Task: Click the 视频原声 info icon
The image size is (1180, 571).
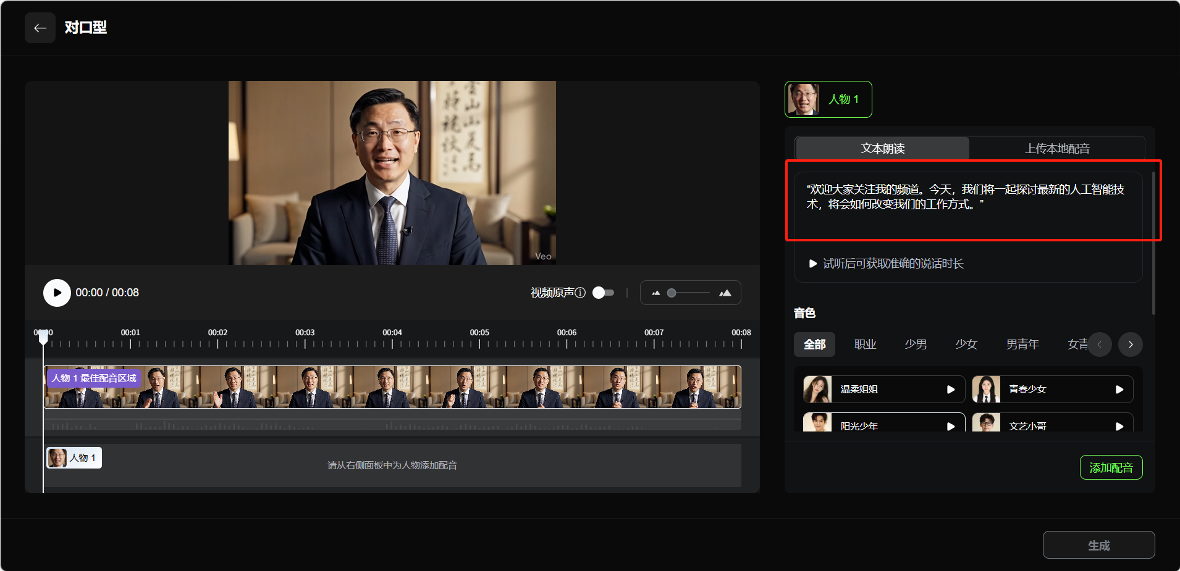Action: [x=580, y=293]
